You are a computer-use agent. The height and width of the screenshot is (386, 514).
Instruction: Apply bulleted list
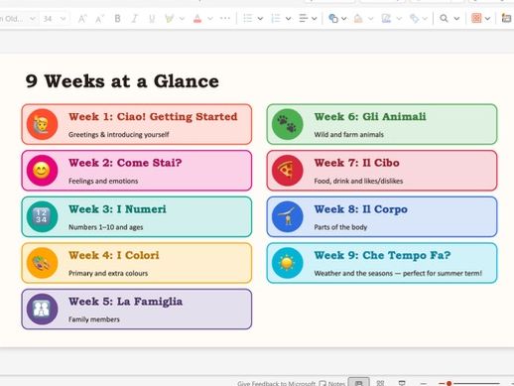click(x=248, y=19)
